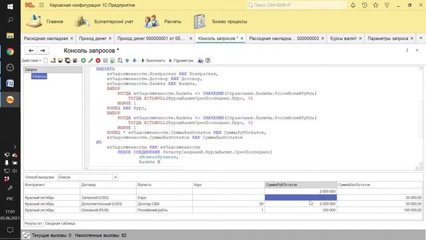Move query up blue arrow
426x240 pixels.
pos(127,61)
